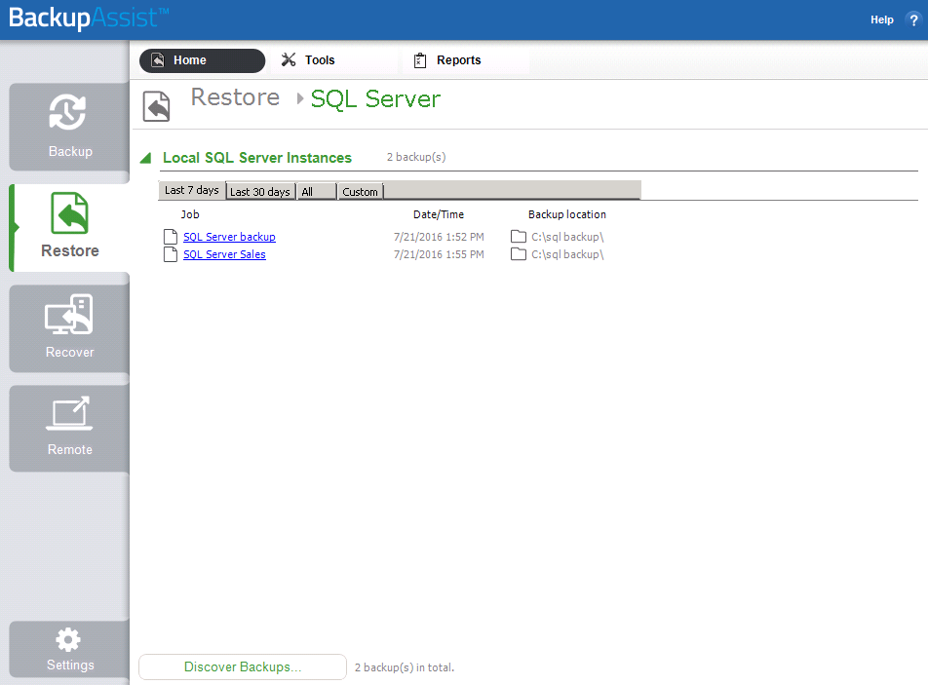Click the 7/21/2016 1:55 PM date cell
928x685 pixels.
coord(439,254)
